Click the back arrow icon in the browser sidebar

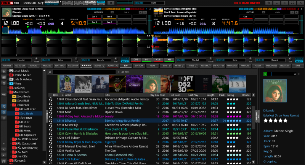click(x=4, y=95)
